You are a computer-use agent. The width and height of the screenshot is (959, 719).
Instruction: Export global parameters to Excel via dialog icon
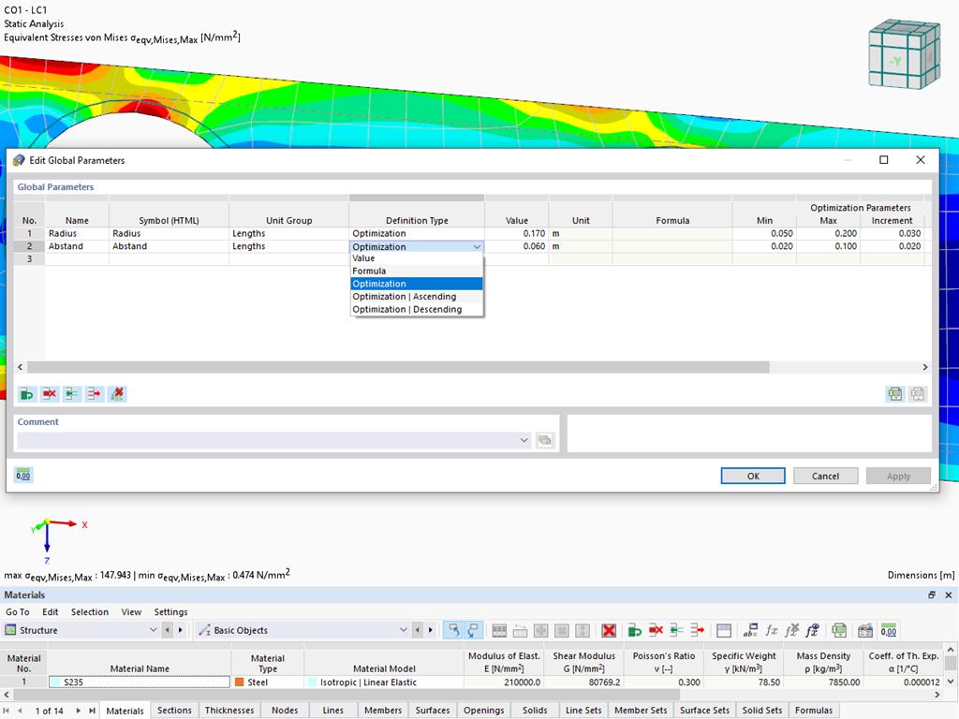895,393
